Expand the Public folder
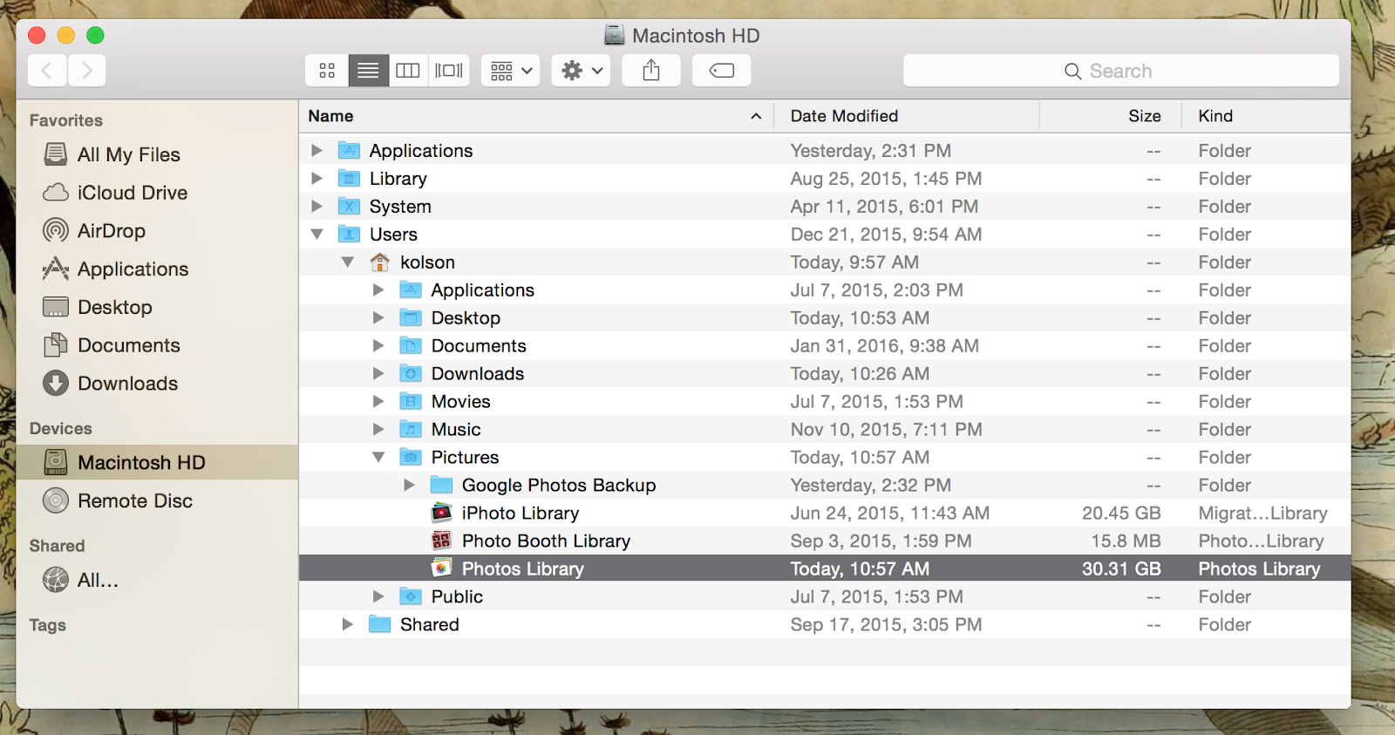The height and width of the screenshot is (735, 1395). pos(378,597)
